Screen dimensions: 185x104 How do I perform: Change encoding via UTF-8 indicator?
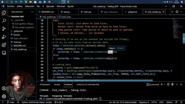(x=154, y=102)
